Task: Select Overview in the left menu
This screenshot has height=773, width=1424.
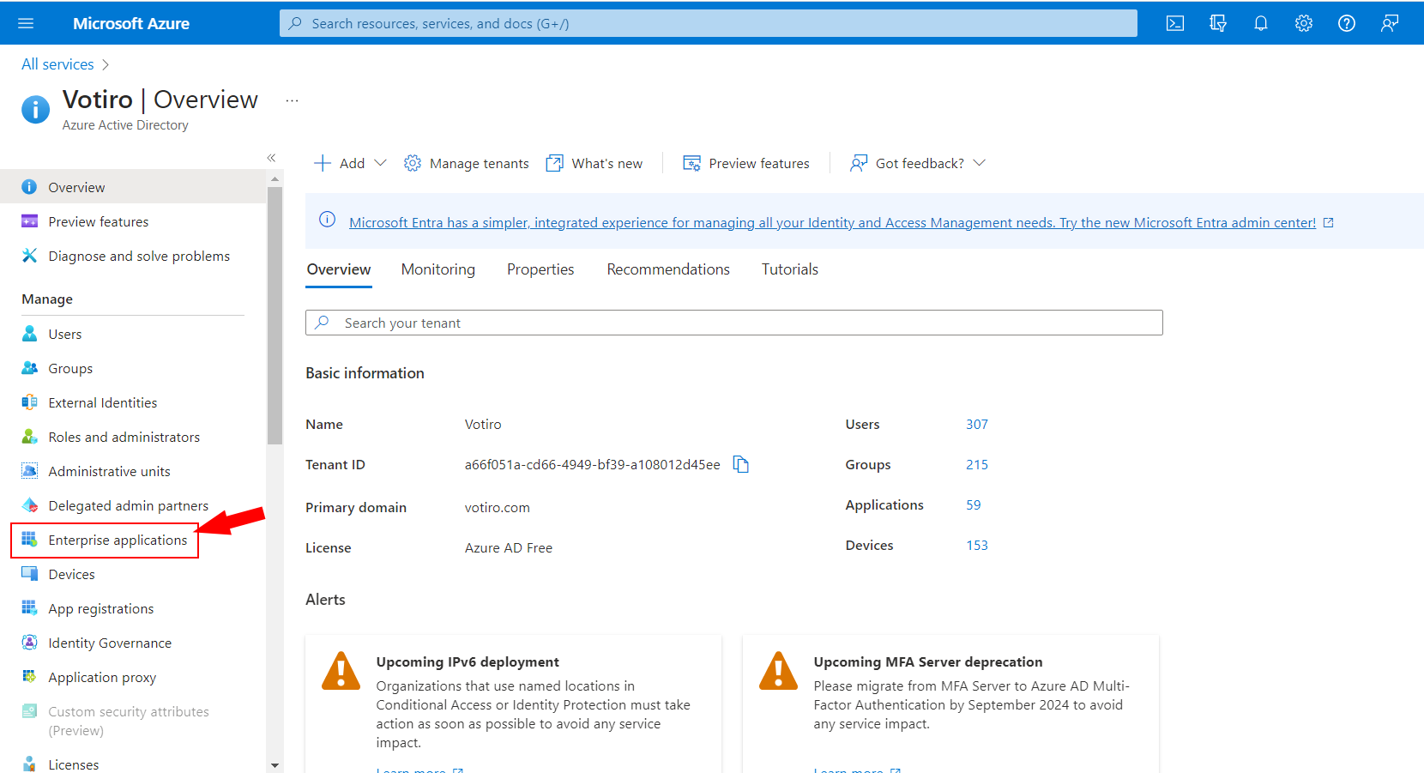Action: (133, 187)
